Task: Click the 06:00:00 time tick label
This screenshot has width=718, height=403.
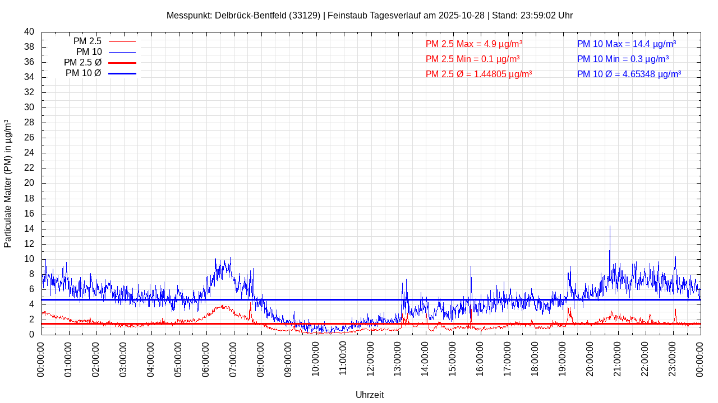Action: tap(206, 358)
